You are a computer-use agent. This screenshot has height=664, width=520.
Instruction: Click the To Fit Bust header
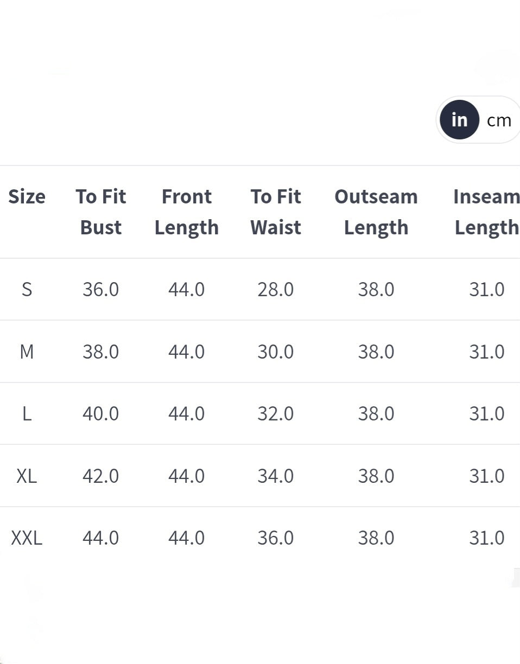[x=101, y=212]
